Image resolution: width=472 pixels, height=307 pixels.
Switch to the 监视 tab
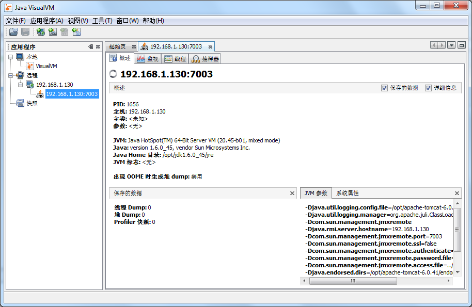148,59
